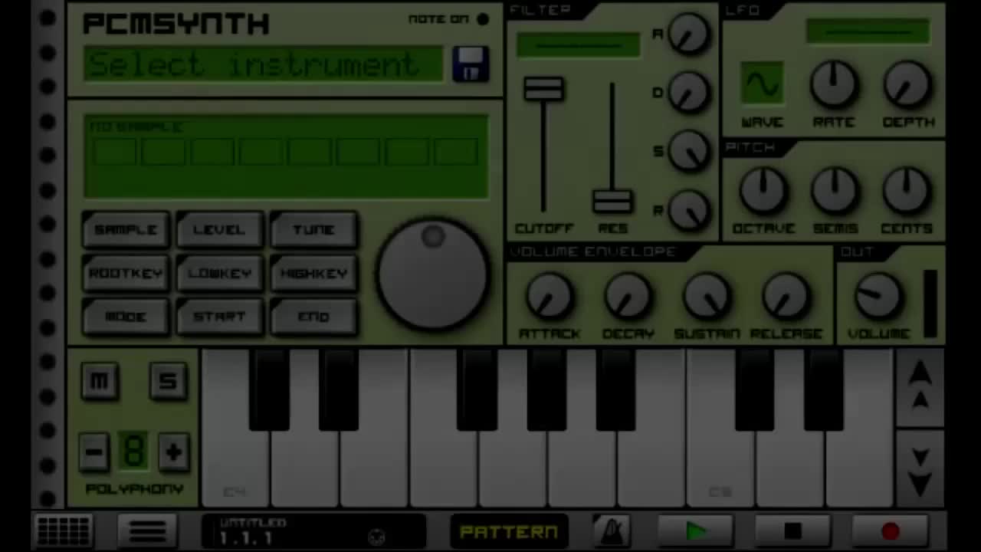Click the floppy disk save preset icon
981x552 pixels.
[x=471, y=64]
